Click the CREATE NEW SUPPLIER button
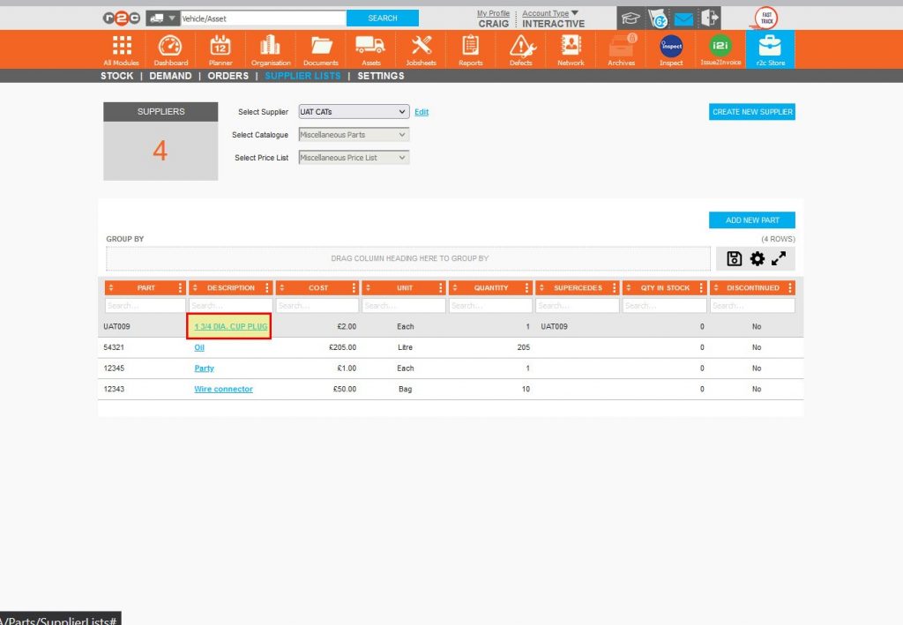The image size is (903, 625). (751, 112)
